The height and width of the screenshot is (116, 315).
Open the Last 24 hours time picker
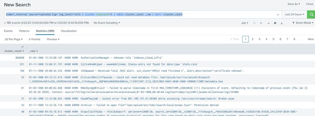(295, 14)
